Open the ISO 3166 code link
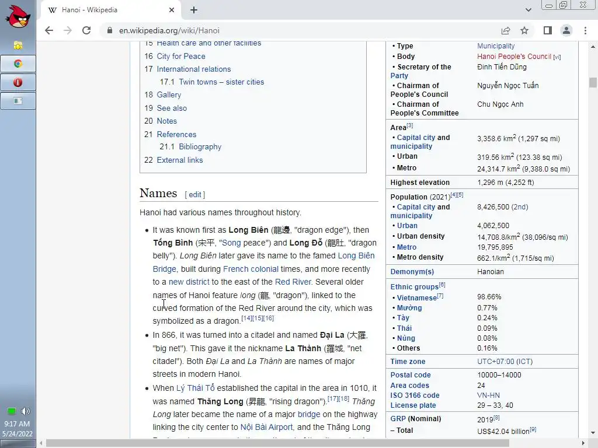This screenshot has width=598, height=448. pos(415,395)
